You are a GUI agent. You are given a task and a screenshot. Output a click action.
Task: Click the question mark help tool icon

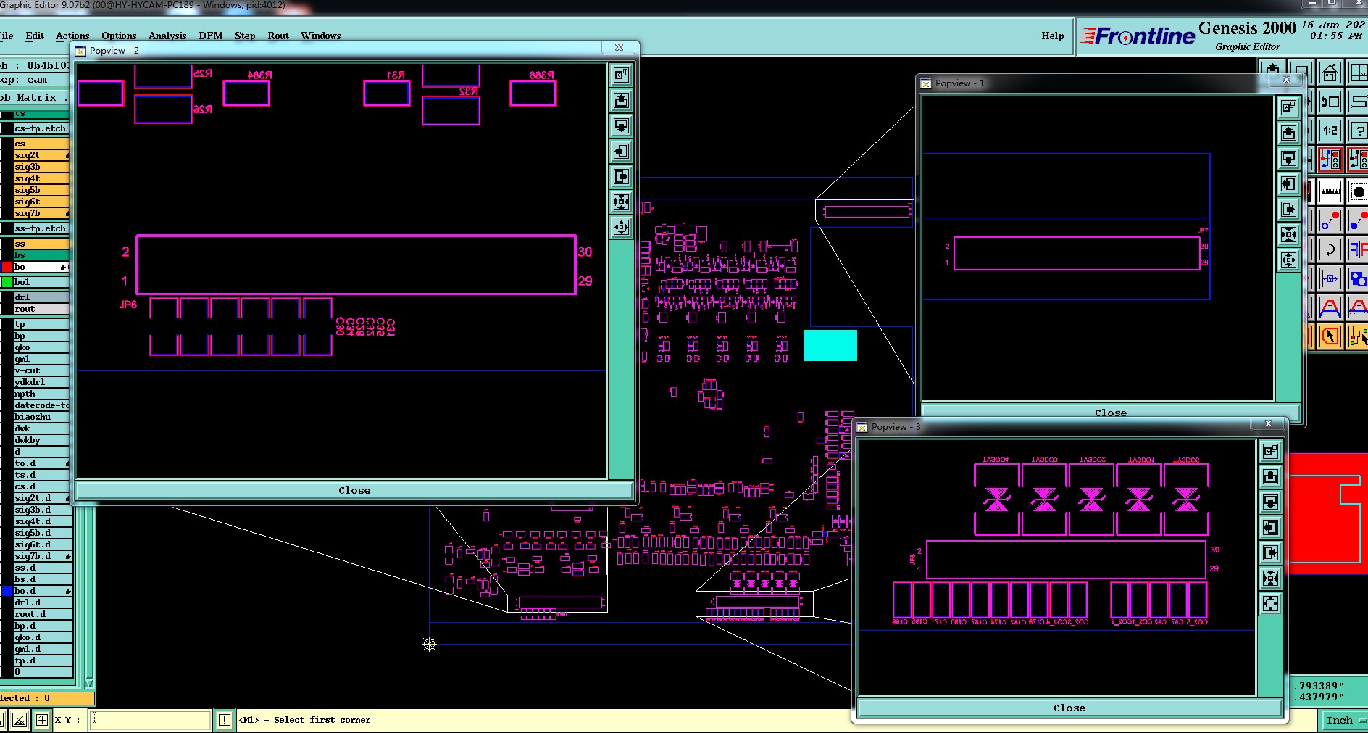coord(1358,131)
